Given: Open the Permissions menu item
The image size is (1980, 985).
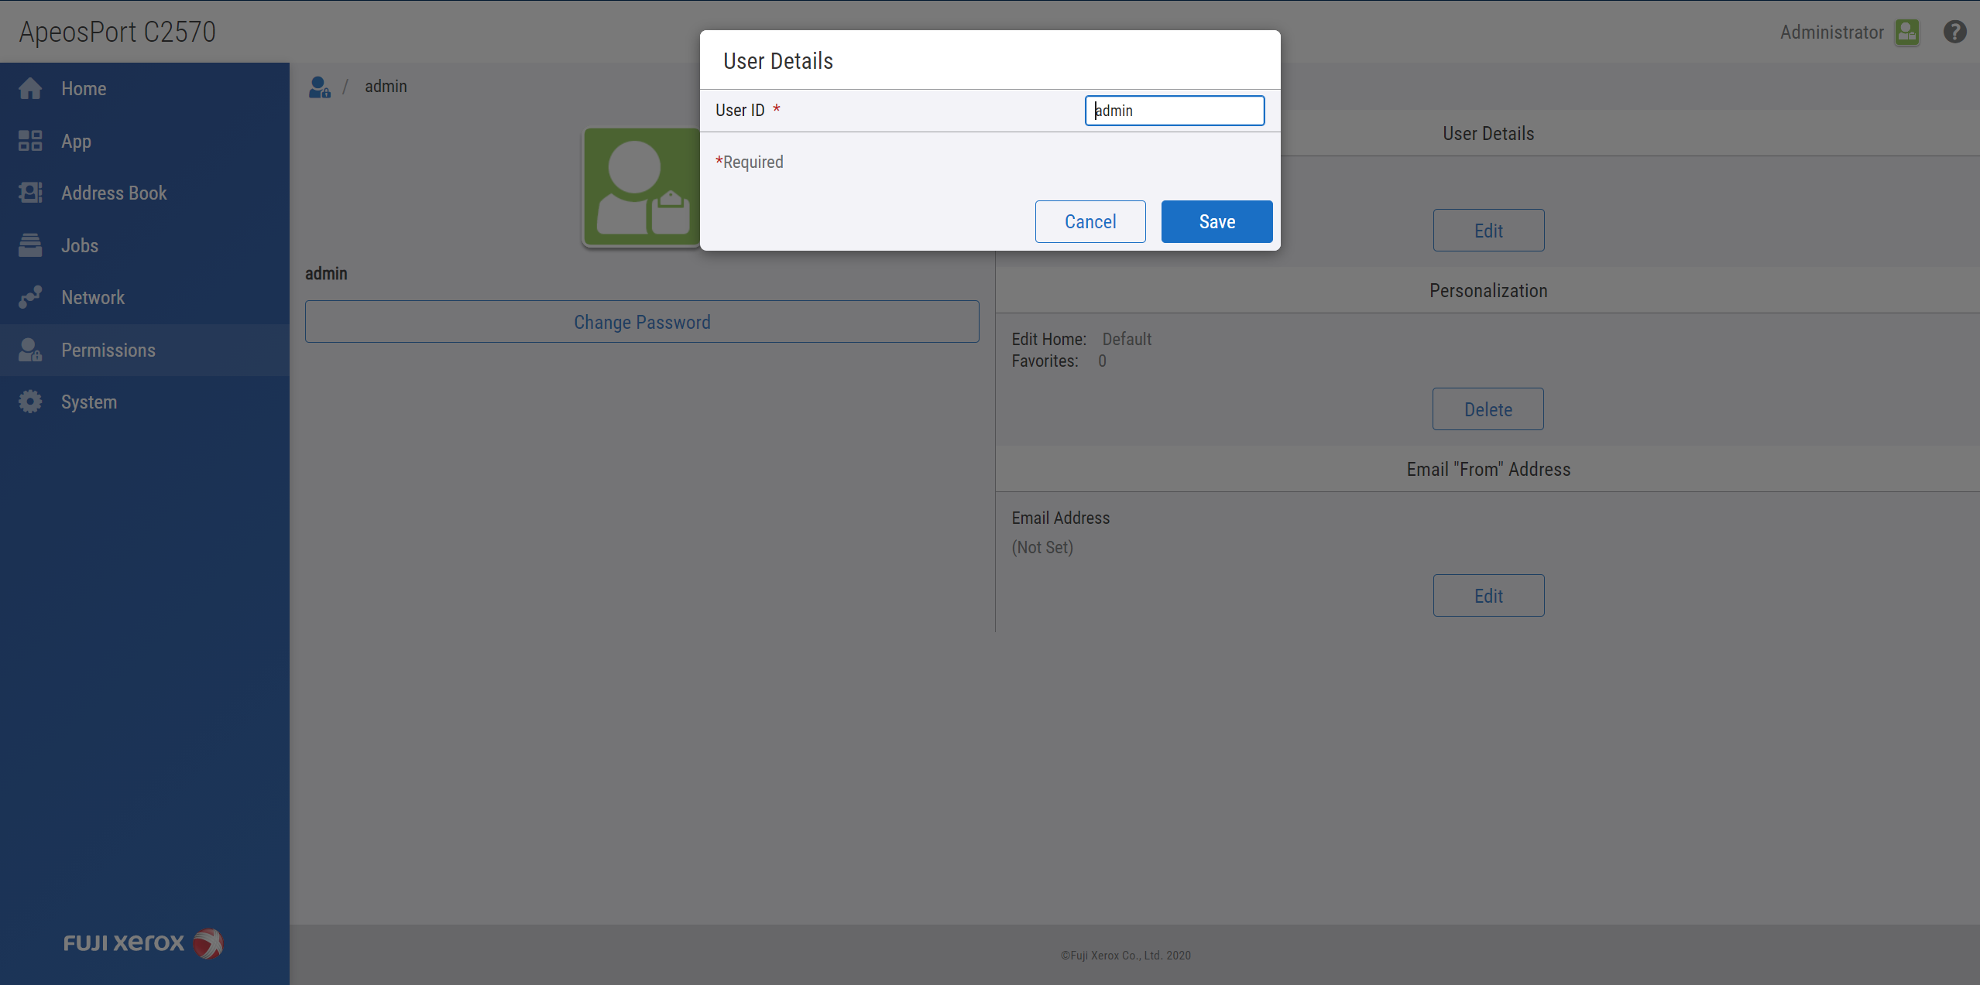Looking at the screenshot, I should (x=108, y=350).
